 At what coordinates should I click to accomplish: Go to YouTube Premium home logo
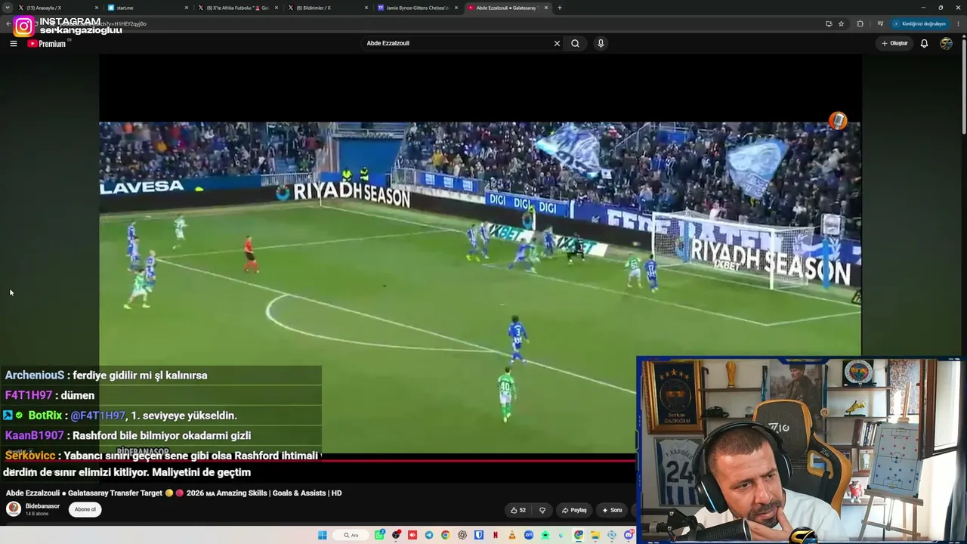47,44
